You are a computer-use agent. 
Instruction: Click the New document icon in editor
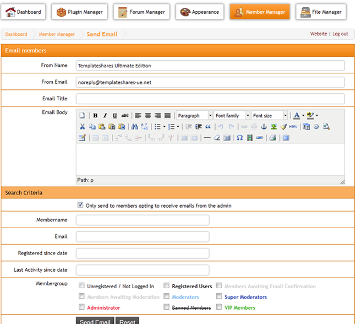pyautogui.click(x=82, y=116)
